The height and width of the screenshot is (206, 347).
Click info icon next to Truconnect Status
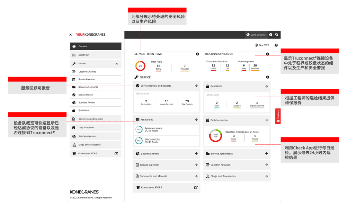[x=268, y=54]
